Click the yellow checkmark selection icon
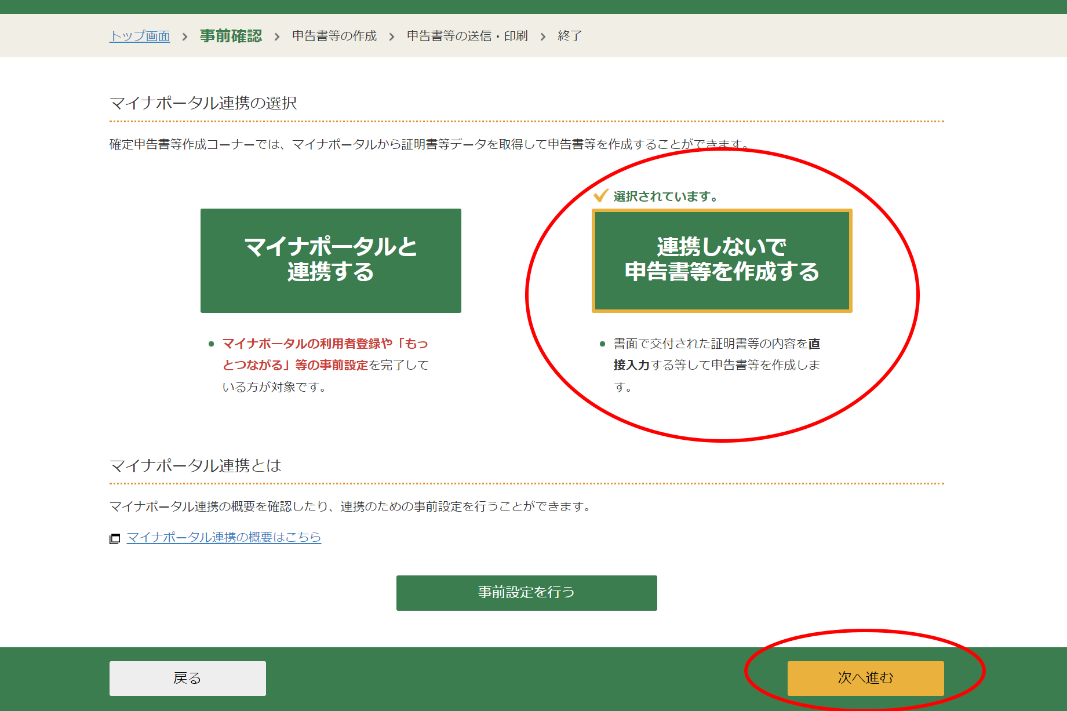The width and height of the screenshot is (1067, 711). tap(601, 196)
